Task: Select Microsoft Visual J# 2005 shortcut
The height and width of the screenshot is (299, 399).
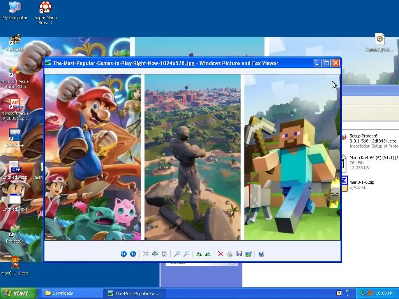Action: click(15, 109)
